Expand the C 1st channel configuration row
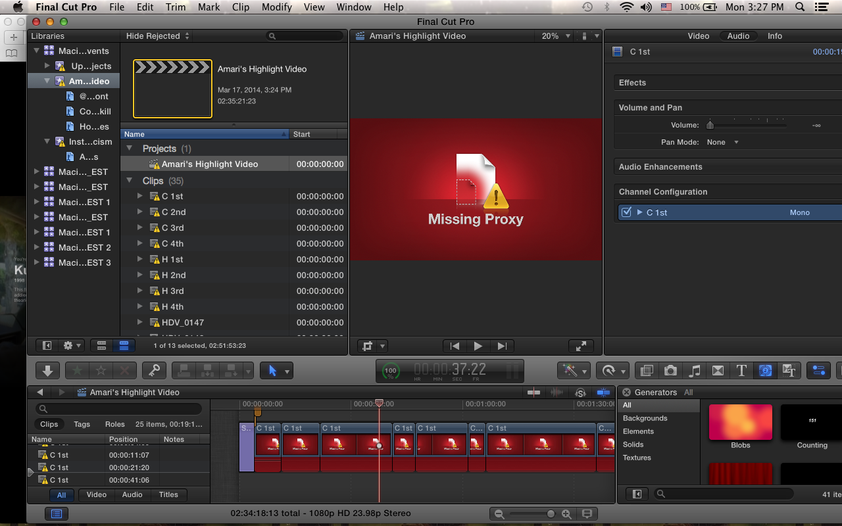842x526 pixels. coord(639,212)
